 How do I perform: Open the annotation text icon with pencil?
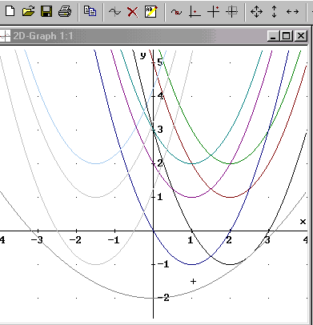[x=151, y=12]
